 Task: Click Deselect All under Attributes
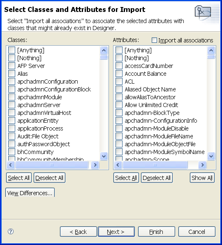click(x=157, y=177)
